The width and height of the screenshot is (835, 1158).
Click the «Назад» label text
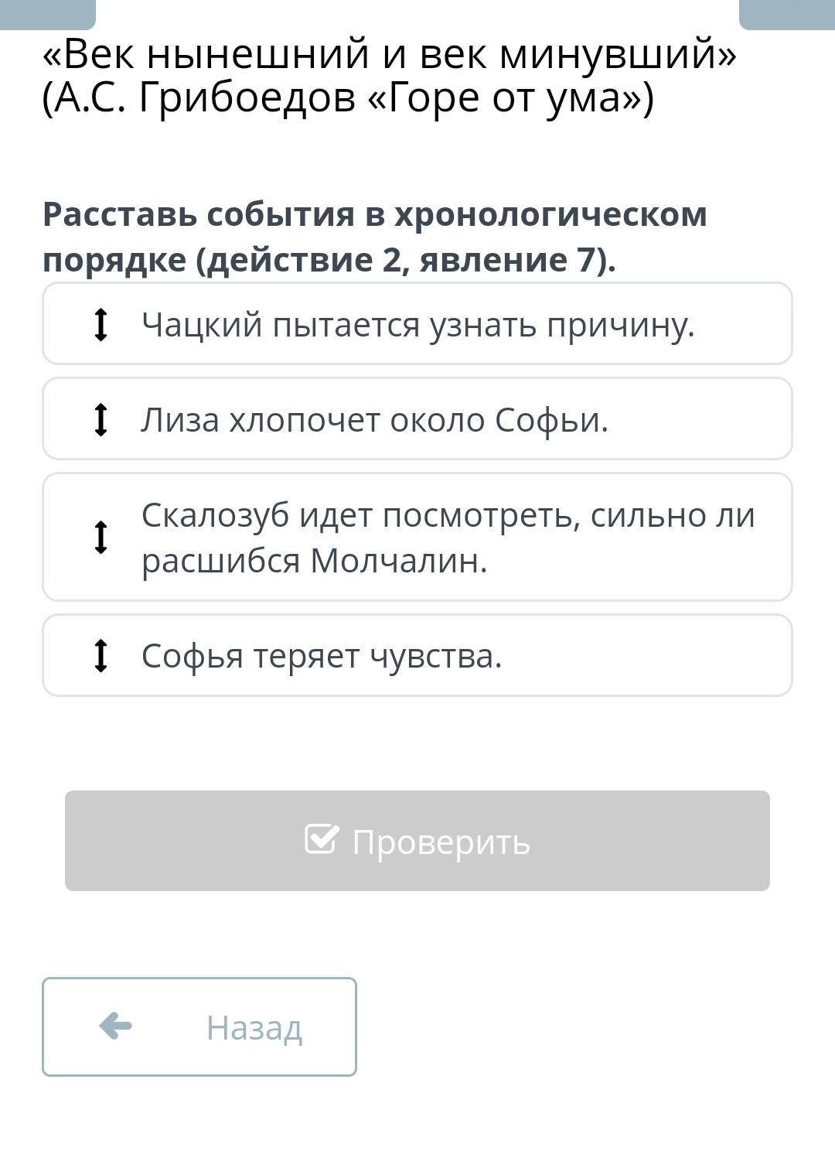(x=254, y=1028)
